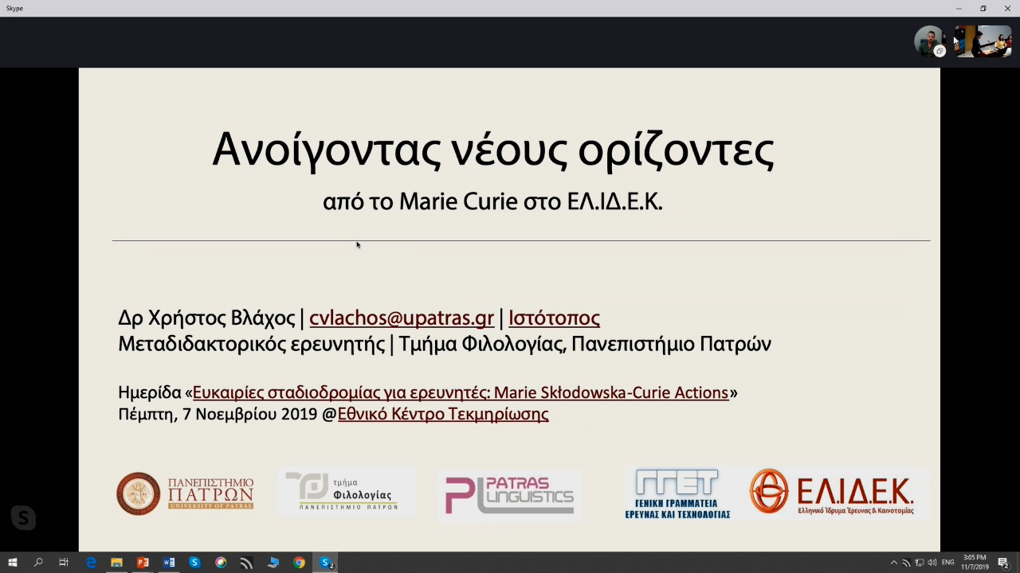The width and height of the screenshot is (1020, 573).
Task: Open Microsoft Edge from the taskbar
Action: [x=91, y=563]
